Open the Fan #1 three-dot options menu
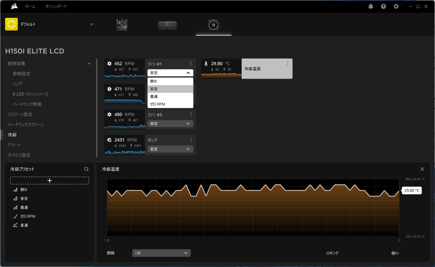This screenshot has height=267, width=435. [191, 63]
